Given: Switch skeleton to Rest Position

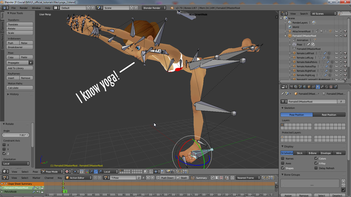Looking at the screenshot, I should (329, 115).
